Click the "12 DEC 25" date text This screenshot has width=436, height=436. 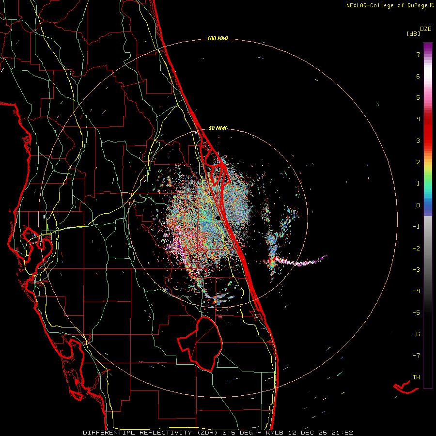coord(309,433)
